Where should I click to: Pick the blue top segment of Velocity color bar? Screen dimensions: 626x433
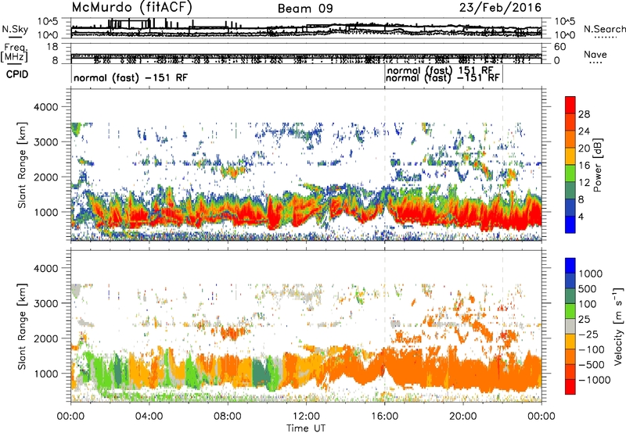click(x=570, y=266)
